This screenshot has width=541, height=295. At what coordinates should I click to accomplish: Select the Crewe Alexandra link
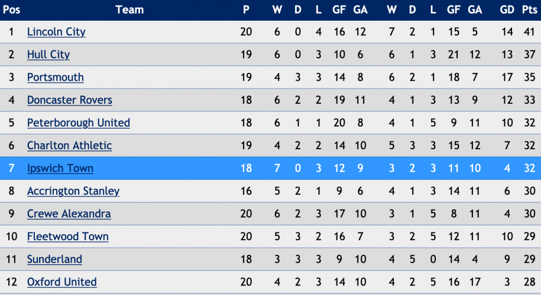(x=69, y=214)
